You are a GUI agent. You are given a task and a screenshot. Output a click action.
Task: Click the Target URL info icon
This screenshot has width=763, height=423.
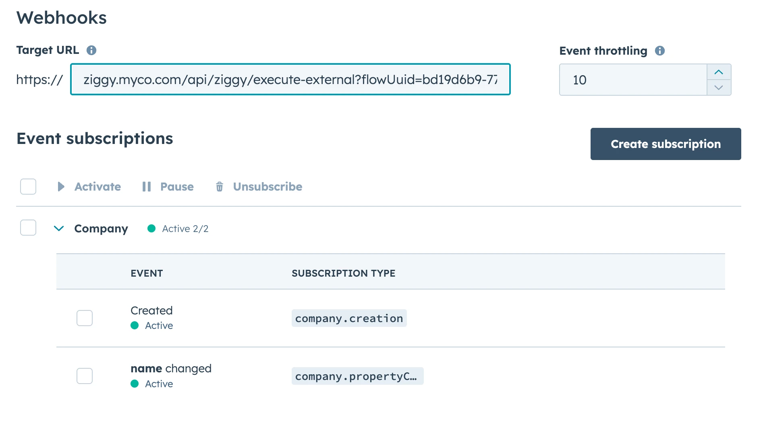coord(91,50)
